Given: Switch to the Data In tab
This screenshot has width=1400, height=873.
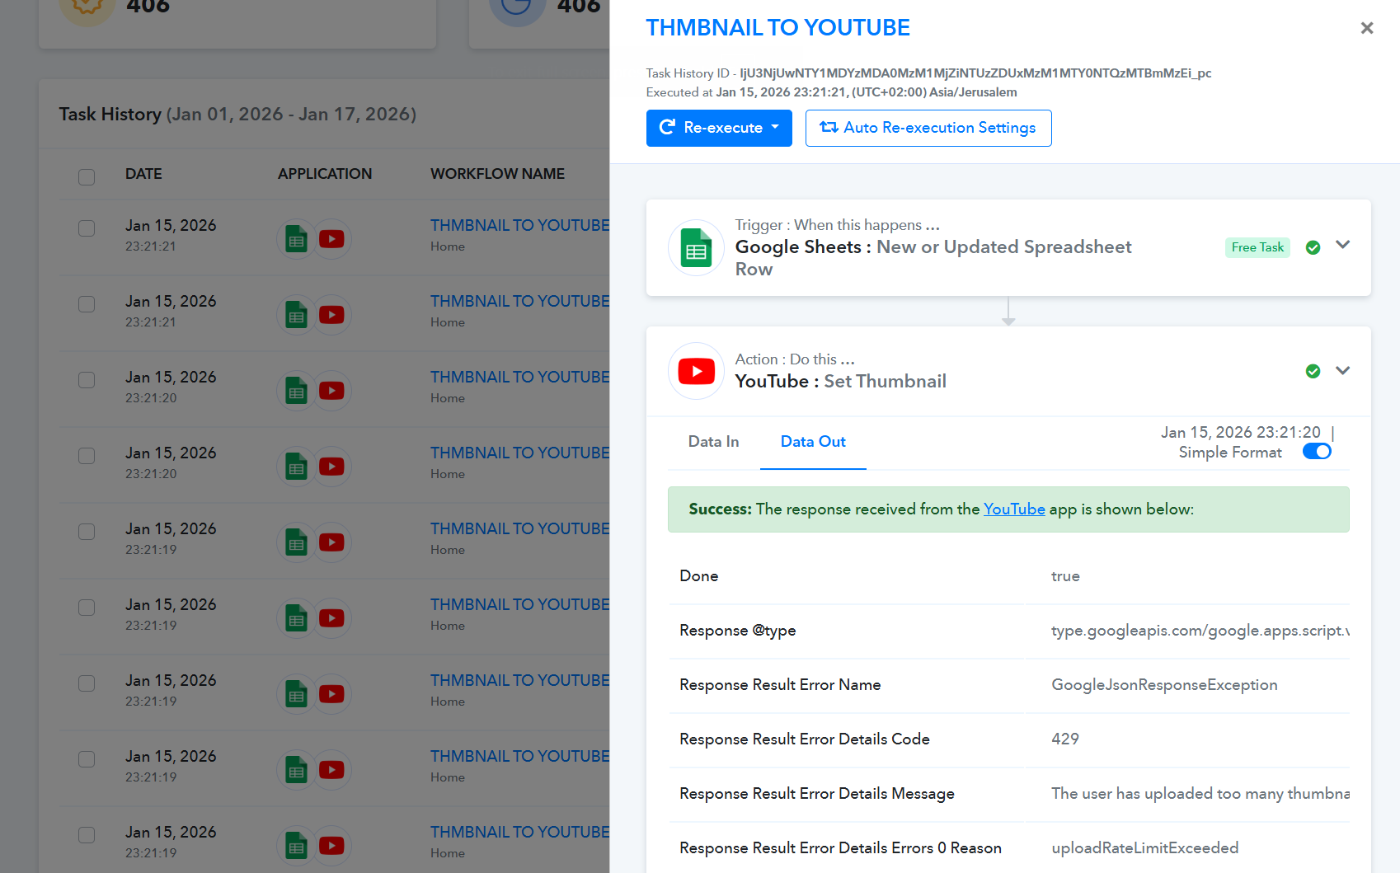Looking at the screenshot, I should [713, 442].
